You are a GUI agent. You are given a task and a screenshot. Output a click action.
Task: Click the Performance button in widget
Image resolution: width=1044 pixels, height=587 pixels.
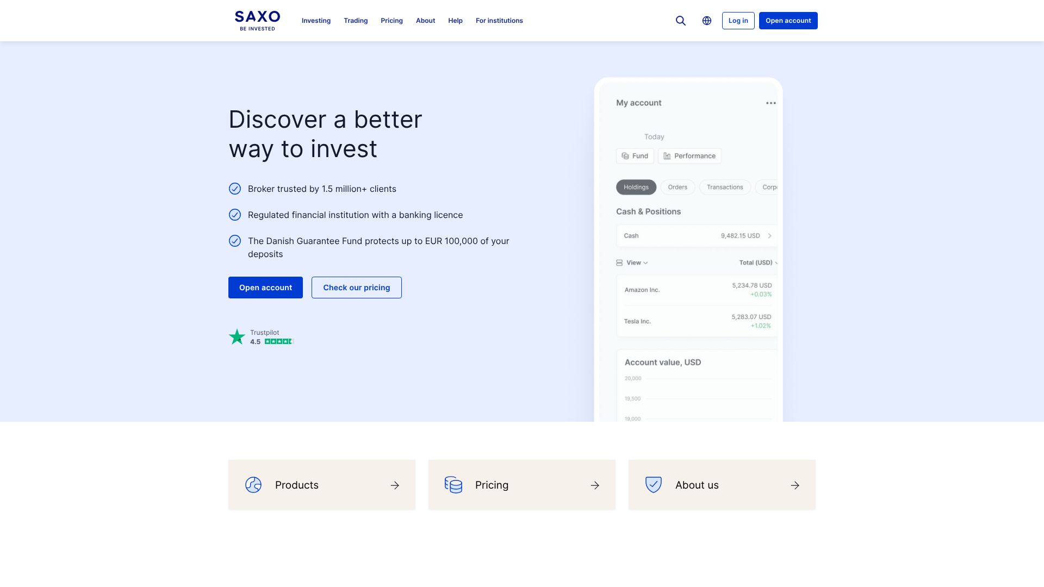[689, 156]
